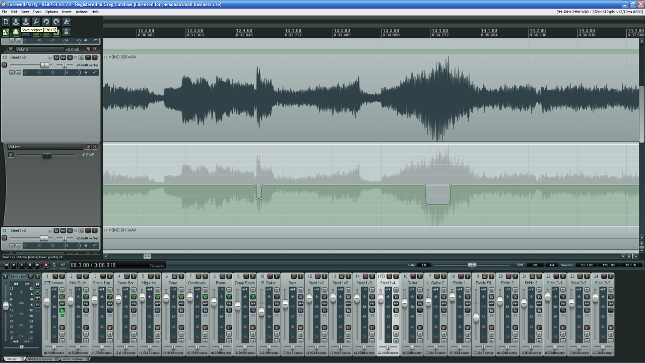Open the Volume envelope name dropdown below Steel 1v2

[44, 147]
